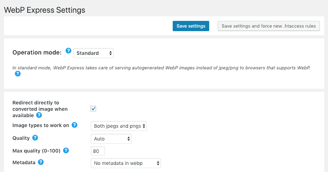Expand the Both jpegs and pngs dropdown
328x172 pixels.
point(119,126)
